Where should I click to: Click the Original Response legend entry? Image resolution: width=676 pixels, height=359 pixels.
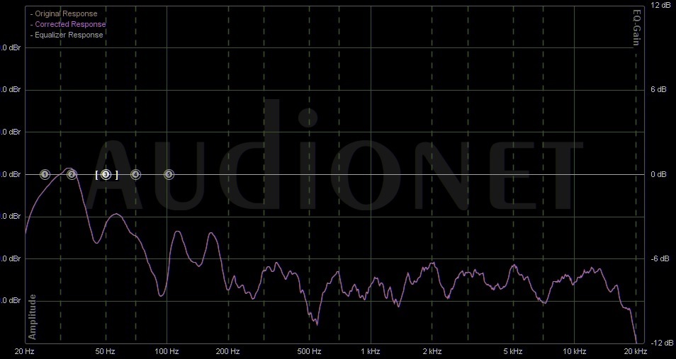click(64, 13)
